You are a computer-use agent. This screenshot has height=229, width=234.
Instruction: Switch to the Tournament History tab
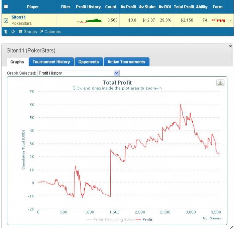(51, 62)
